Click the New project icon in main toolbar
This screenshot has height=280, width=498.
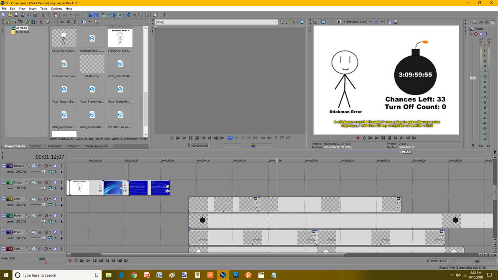[3, 15]
